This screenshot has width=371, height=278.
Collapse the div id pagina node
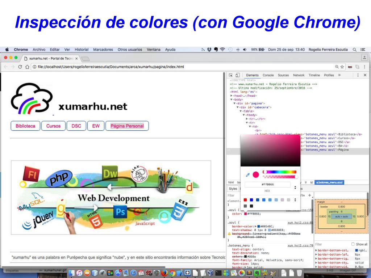[234, 103]
